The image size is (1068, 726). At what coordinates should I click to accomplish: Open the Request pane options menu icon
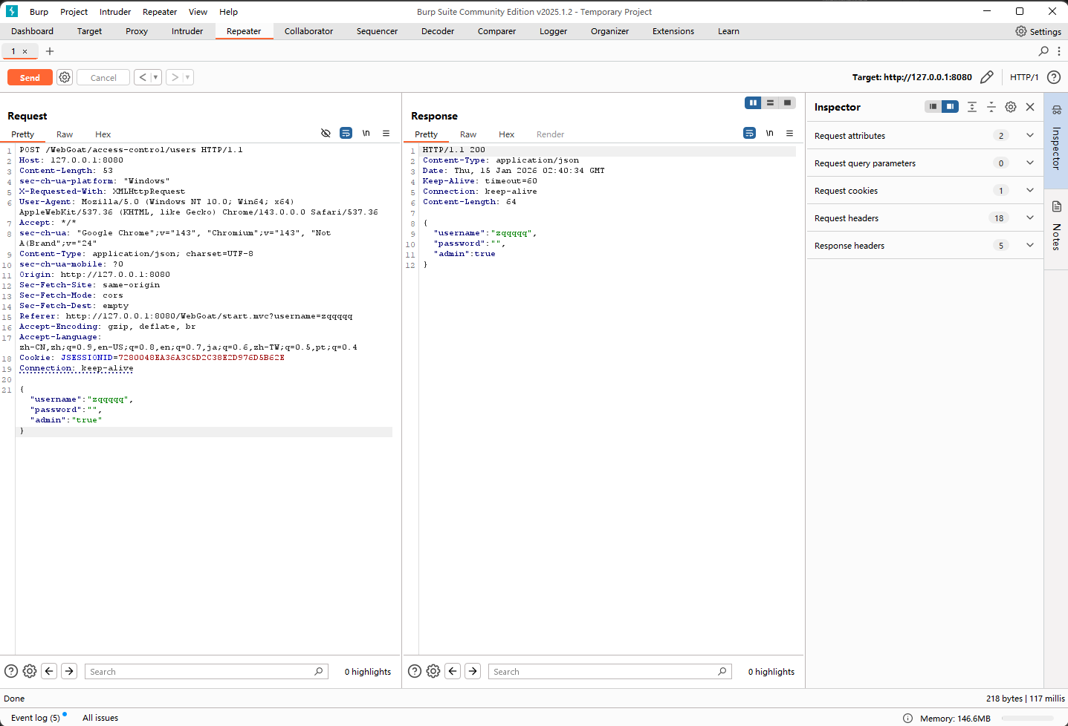click(386, 134)
